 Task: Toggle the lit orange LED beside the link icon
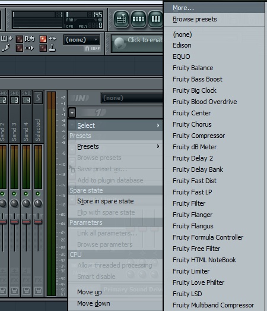[43, 39]
